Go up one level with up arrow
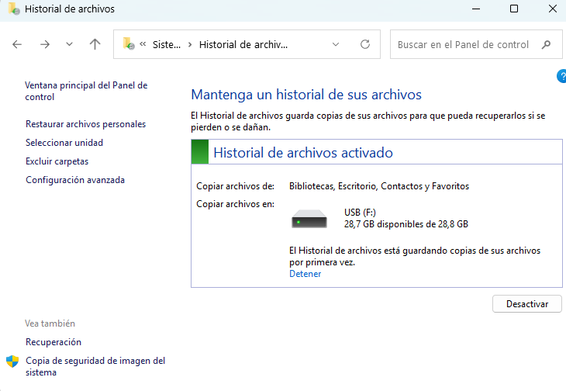 coord(95,44)
